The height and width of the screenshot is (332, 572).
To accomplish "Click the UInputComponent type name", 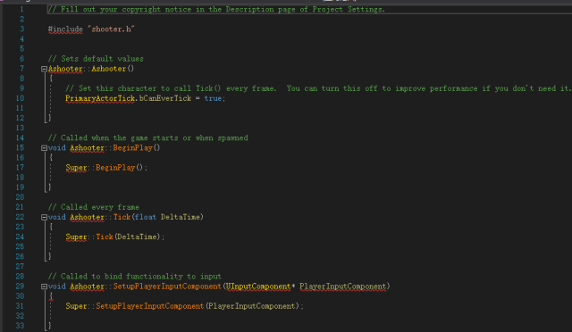I will [x=258, y=286].
